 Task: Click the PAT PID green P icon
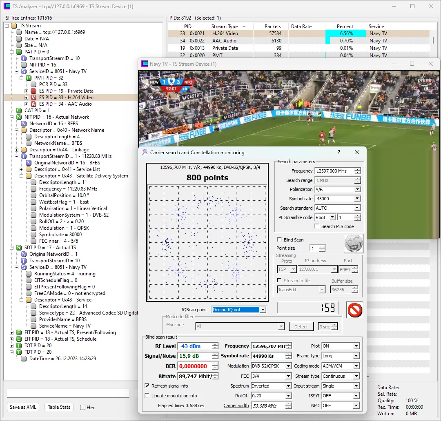tap(19, 52)
